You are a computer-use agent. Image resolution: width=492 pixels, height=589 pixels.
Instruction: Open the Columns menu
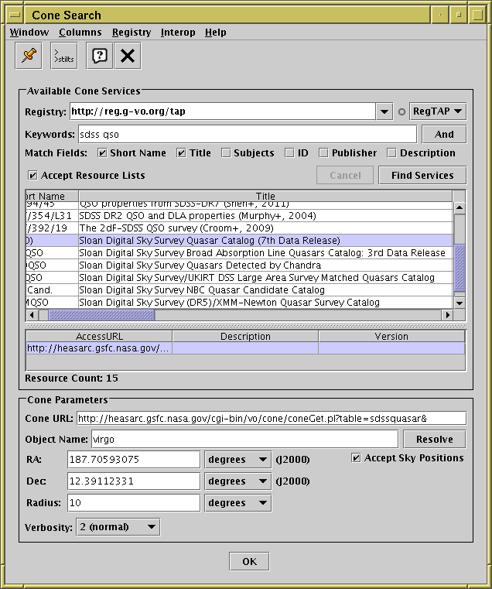[80, 33]
